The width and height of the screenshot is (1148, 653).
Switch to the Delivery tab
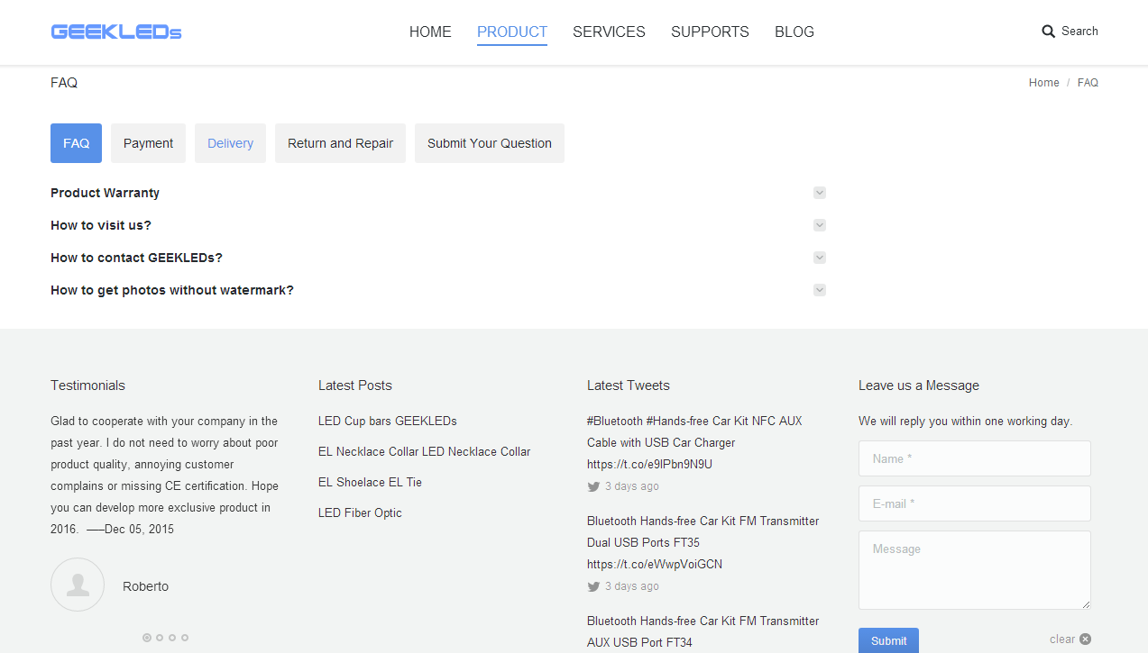[x=230, y=143]
